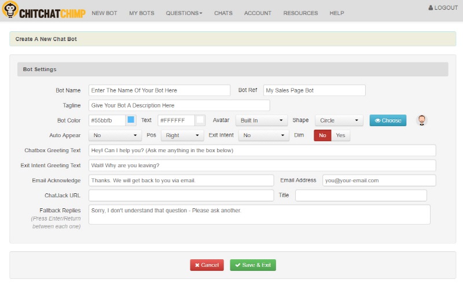
Task: Set Dim toggle to Yes
Action: (340, 135)
